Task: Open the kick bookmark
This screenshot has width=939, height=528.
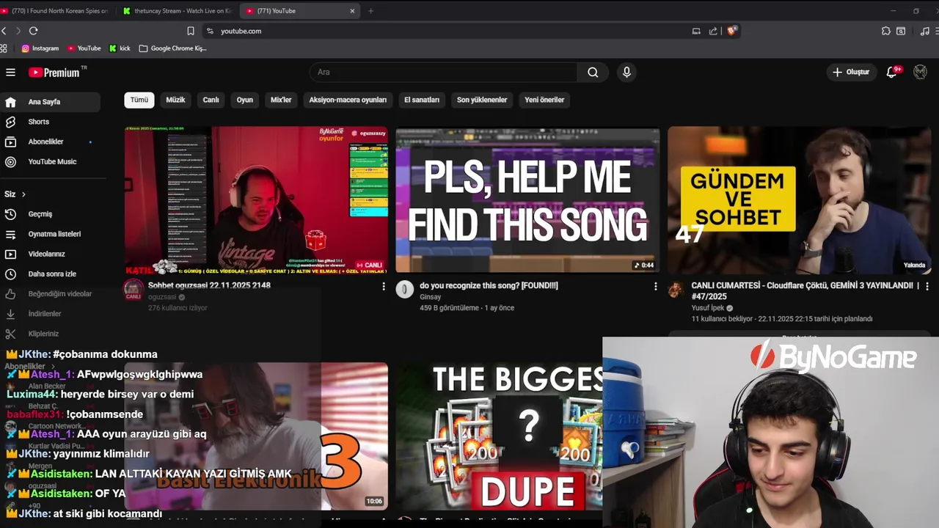Action: [x=120, y=48]
